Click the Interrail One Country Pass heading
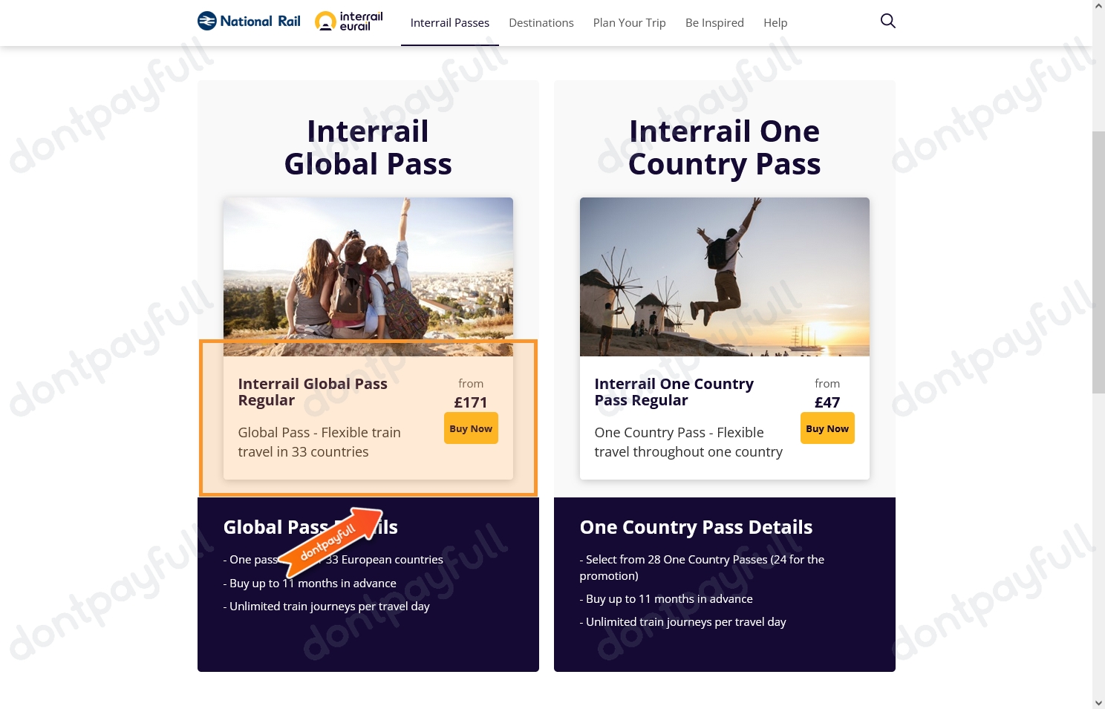 click(x=725, y=147)
